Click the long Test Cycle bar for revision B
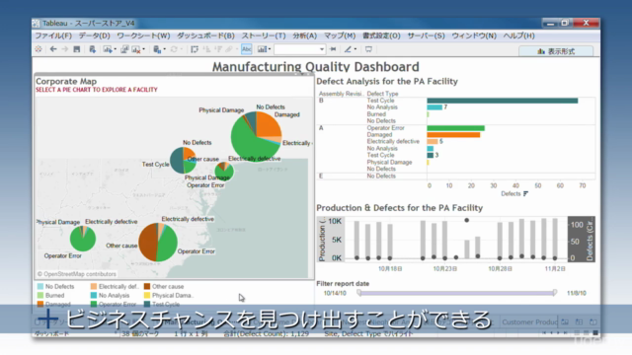 click(x=503, y=101)
